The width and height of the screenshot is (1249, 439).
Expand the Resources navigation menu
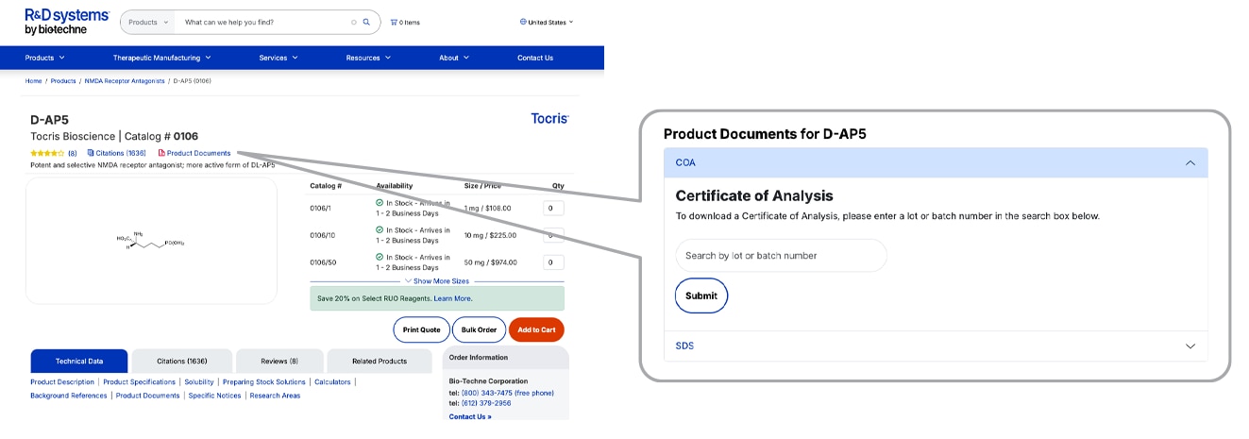pos(368,58)
